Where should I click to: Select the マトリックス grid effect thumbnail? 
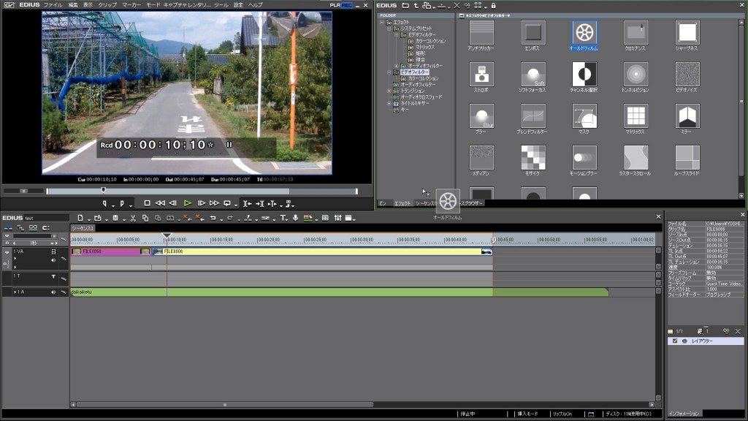point(636,116)
